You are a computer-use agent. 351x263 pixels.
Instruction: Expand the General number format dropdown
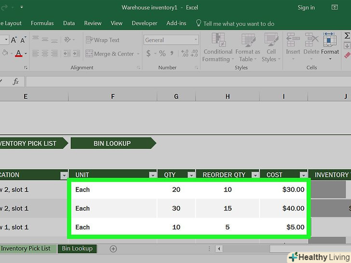[196, 40]
